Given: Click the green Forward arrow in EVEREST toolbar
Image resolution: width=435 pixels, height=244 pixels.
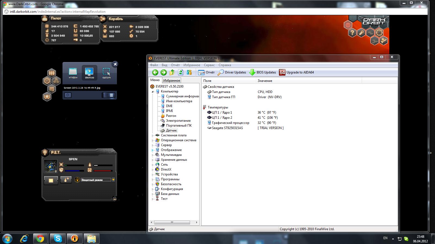Looking at the screenshot, I should 163,72.
